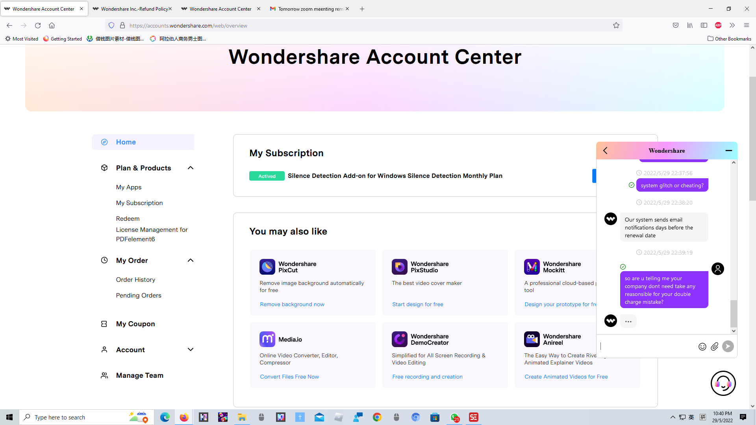Save the page to Pocket
Image resolution: width=756 pixels, height=425 pixels.
pos(676,25)
